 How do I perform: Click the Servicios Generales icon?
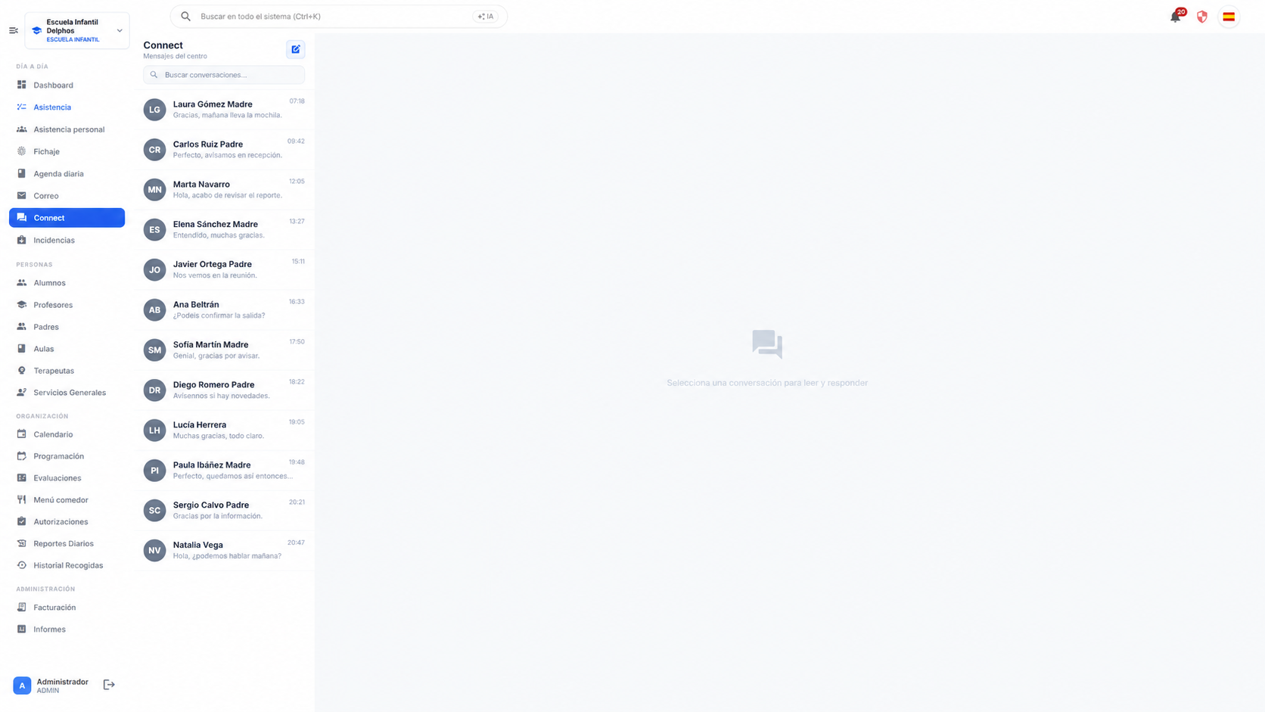pos(22,393)
